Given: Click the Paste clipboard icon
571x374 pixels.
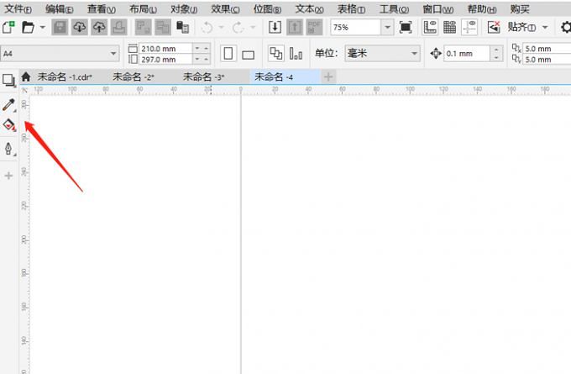Looking at the screenshot, I should coord(182,28).
